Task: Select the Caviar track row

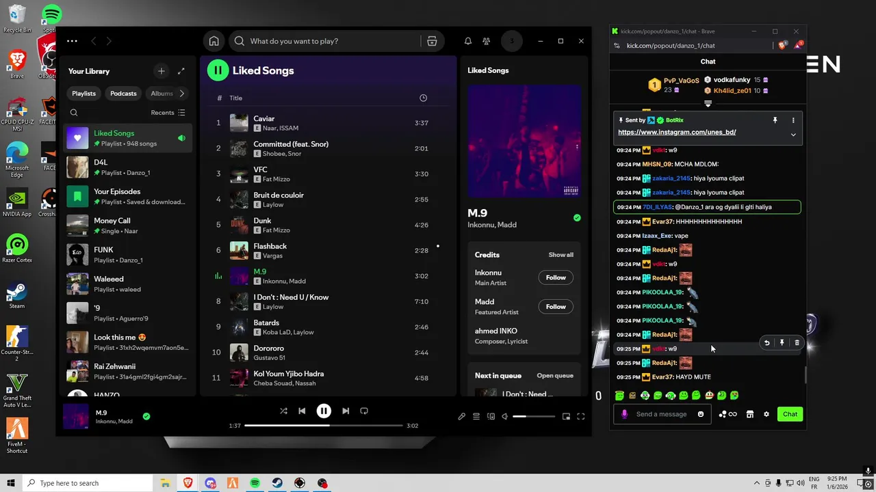Action: tap(328, 123)
